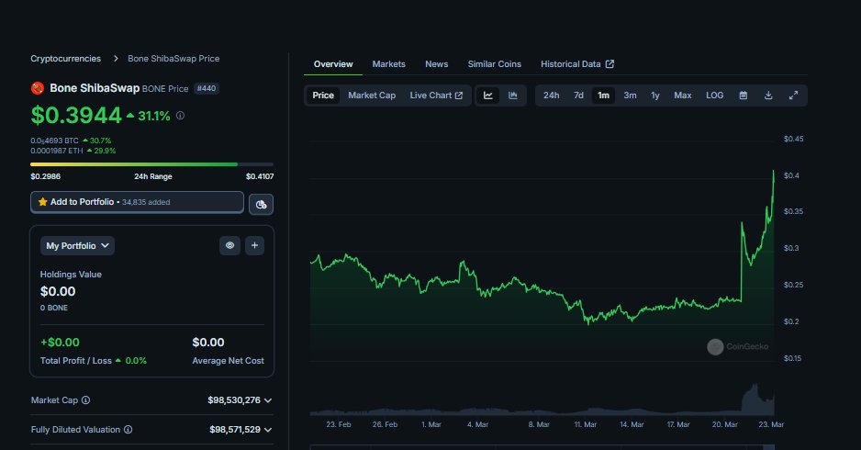Select the 1m chart range

(x=603, y=96)
